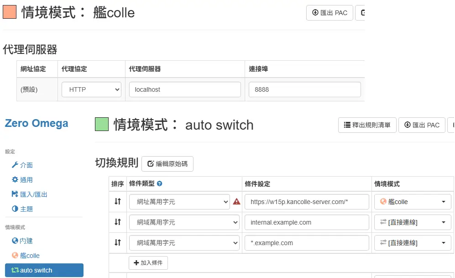Click the 加入條件 button
Viewport: 455px width, 278px height.
pyautogui.click(x=148, y=263)
